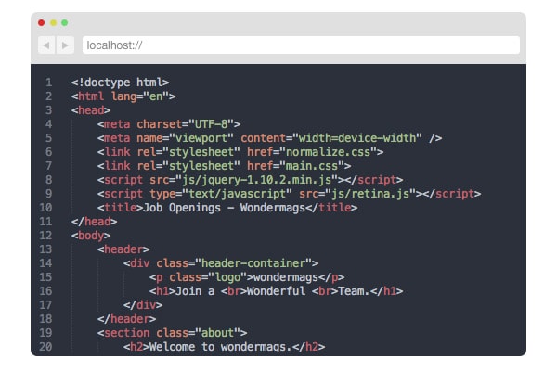Screen dimensions: 557x371
Task: Click the jquery-1.10.2.min.js script line
Action: click(250, 180)
